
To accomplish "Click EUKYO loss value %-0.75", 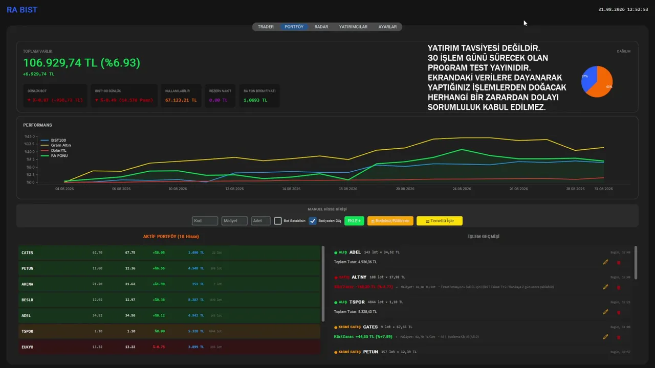I will (x=158, y=347).
